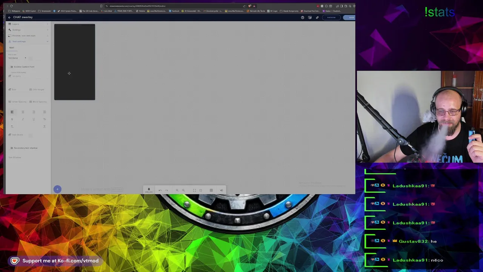Open the Download YouTube bookmark
Viewport: 483px width, 272px height.
pos(311,11)
